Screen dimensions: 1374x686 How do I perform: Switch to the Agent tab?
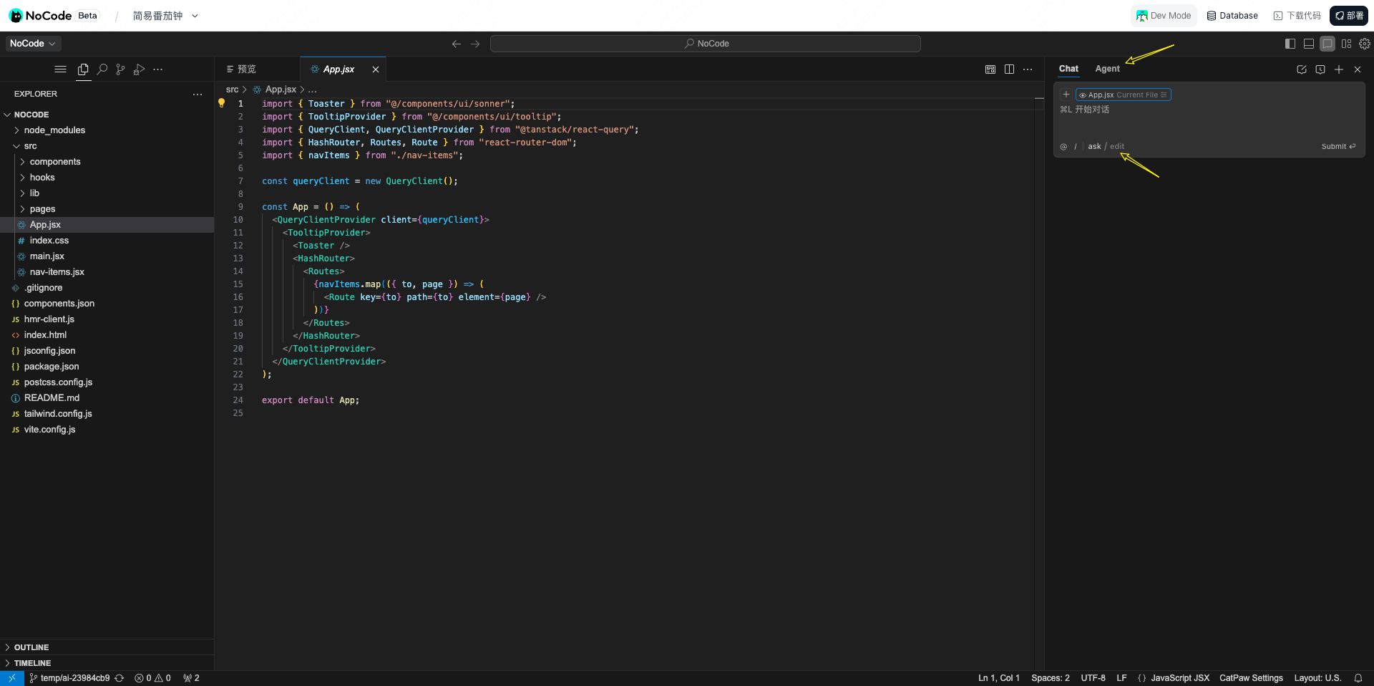(1107, 69)
